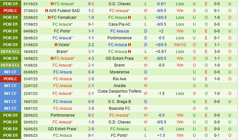
Task: Open S.C. Braga B team link
Action: click(x=119, y=102)
